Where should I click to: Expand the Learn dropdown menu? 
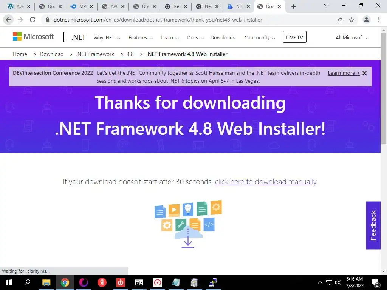coord(170,38)
